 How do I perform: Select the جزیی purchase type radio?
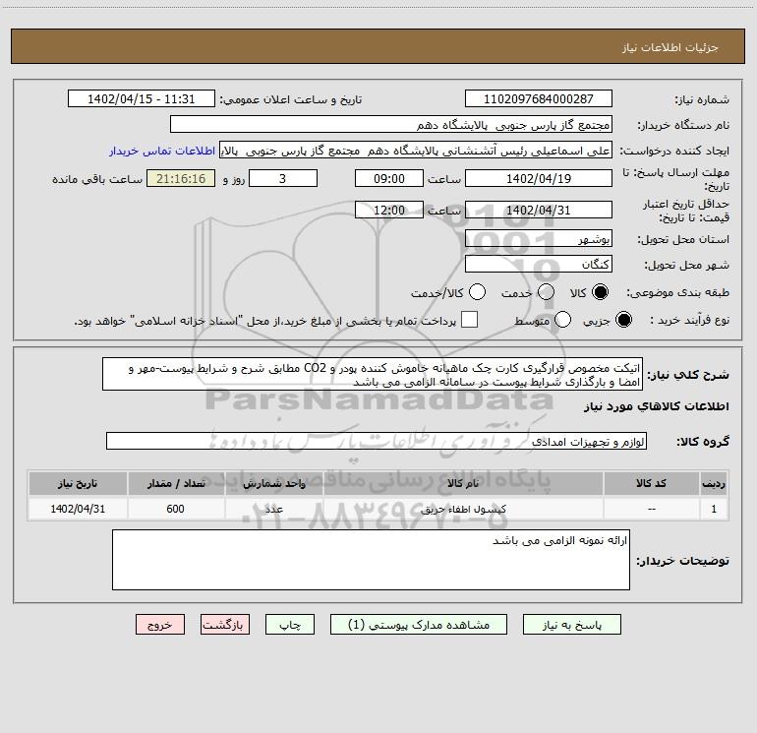point(623,320)
